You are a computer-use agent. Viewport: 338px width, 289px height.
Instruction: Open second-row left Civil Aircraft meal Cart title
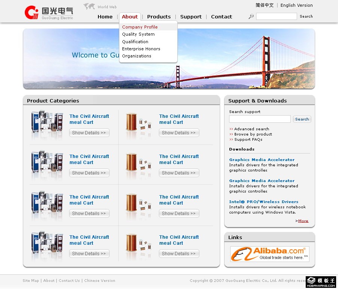[x=89, y=160]
